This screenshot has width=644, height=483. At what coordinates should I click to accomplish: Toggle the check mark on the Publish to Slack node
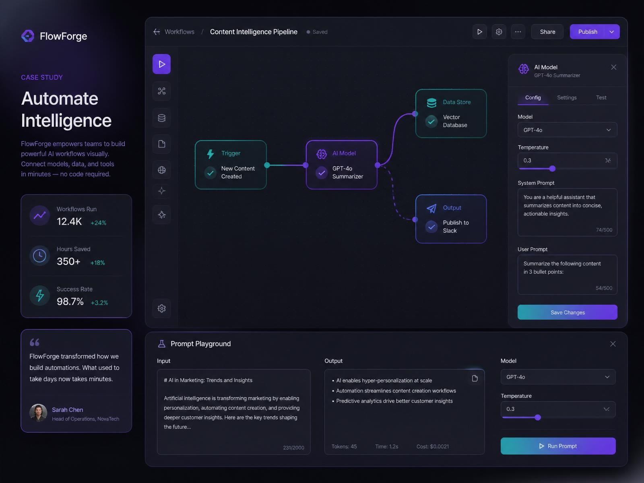click(x=431, y=227)
